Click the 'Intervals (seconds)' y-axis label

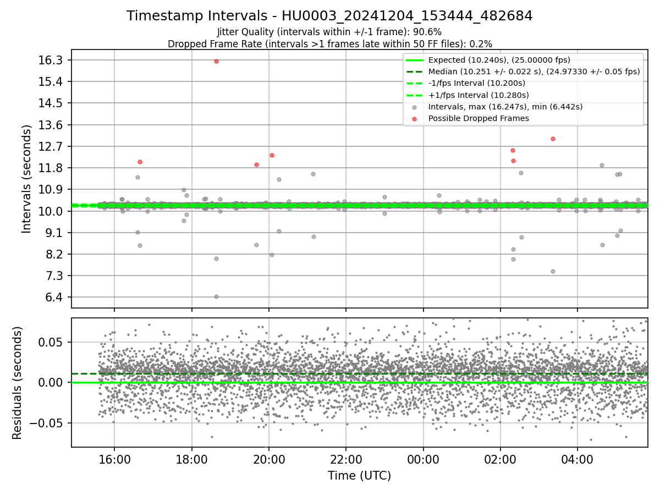tap(26, 178)
